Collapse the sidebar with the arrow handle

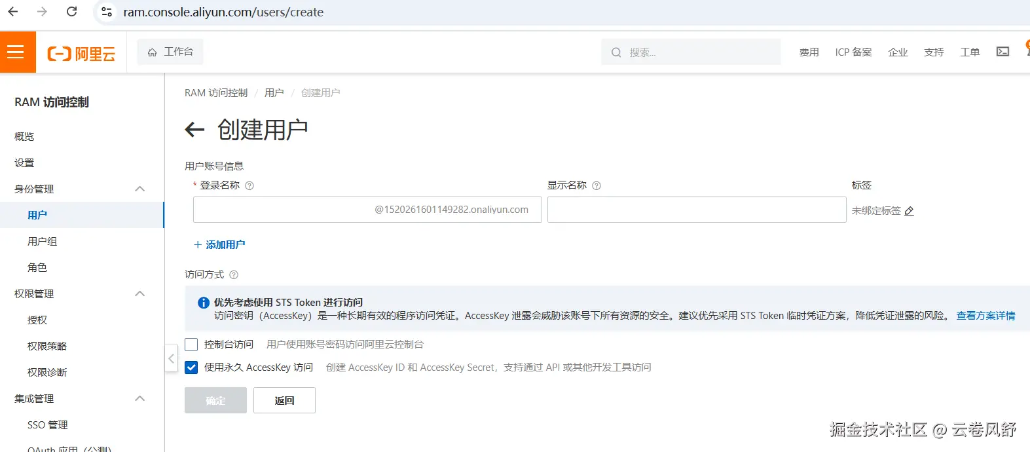pos(171,358)
